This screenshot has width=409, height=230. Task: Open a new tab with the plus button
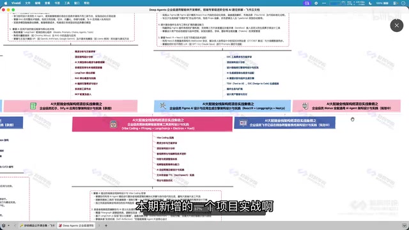(106, 226)
